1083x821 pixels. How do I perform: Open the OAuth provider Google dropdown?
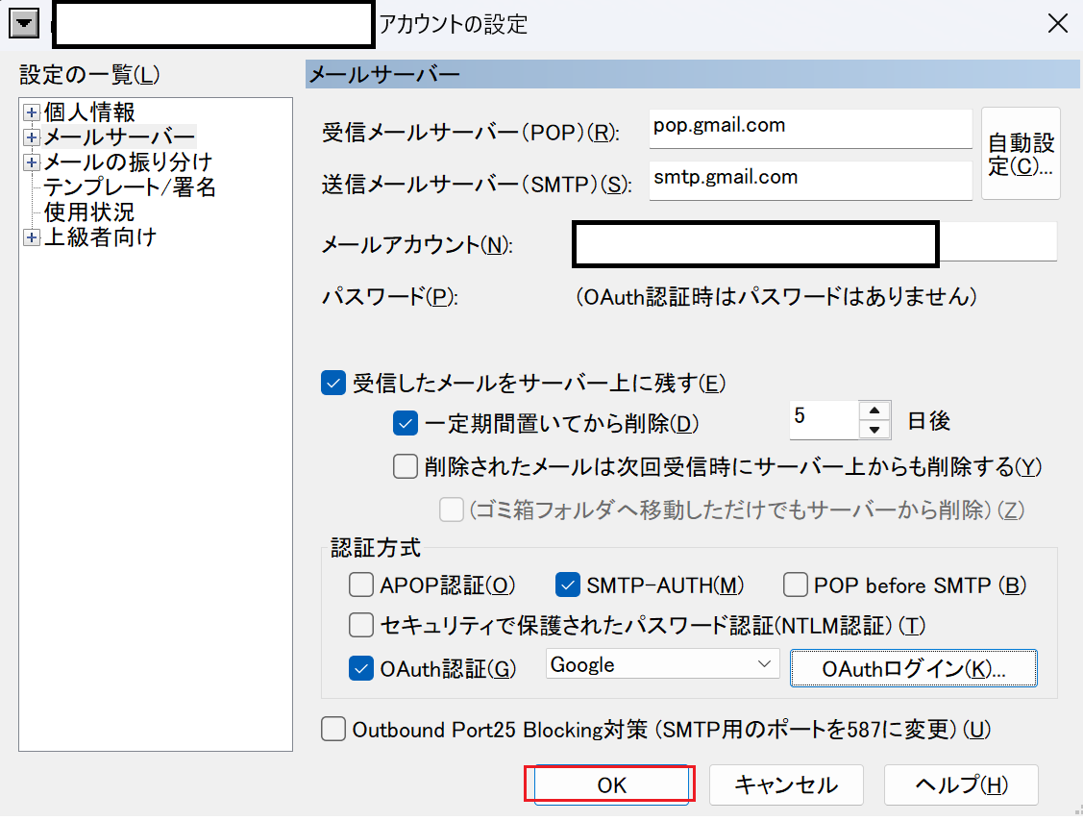(662, 664)
